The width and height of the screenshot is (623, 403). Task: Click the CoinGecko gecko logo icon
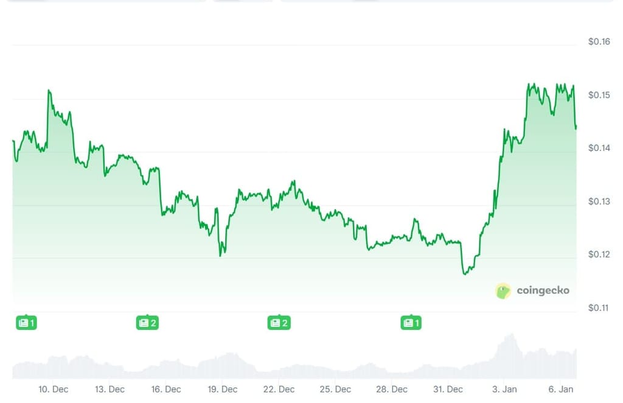point(503,291)
